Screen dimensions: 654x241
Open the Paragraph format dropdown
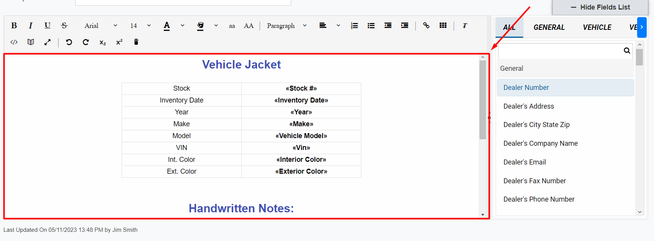coord(287,26)
